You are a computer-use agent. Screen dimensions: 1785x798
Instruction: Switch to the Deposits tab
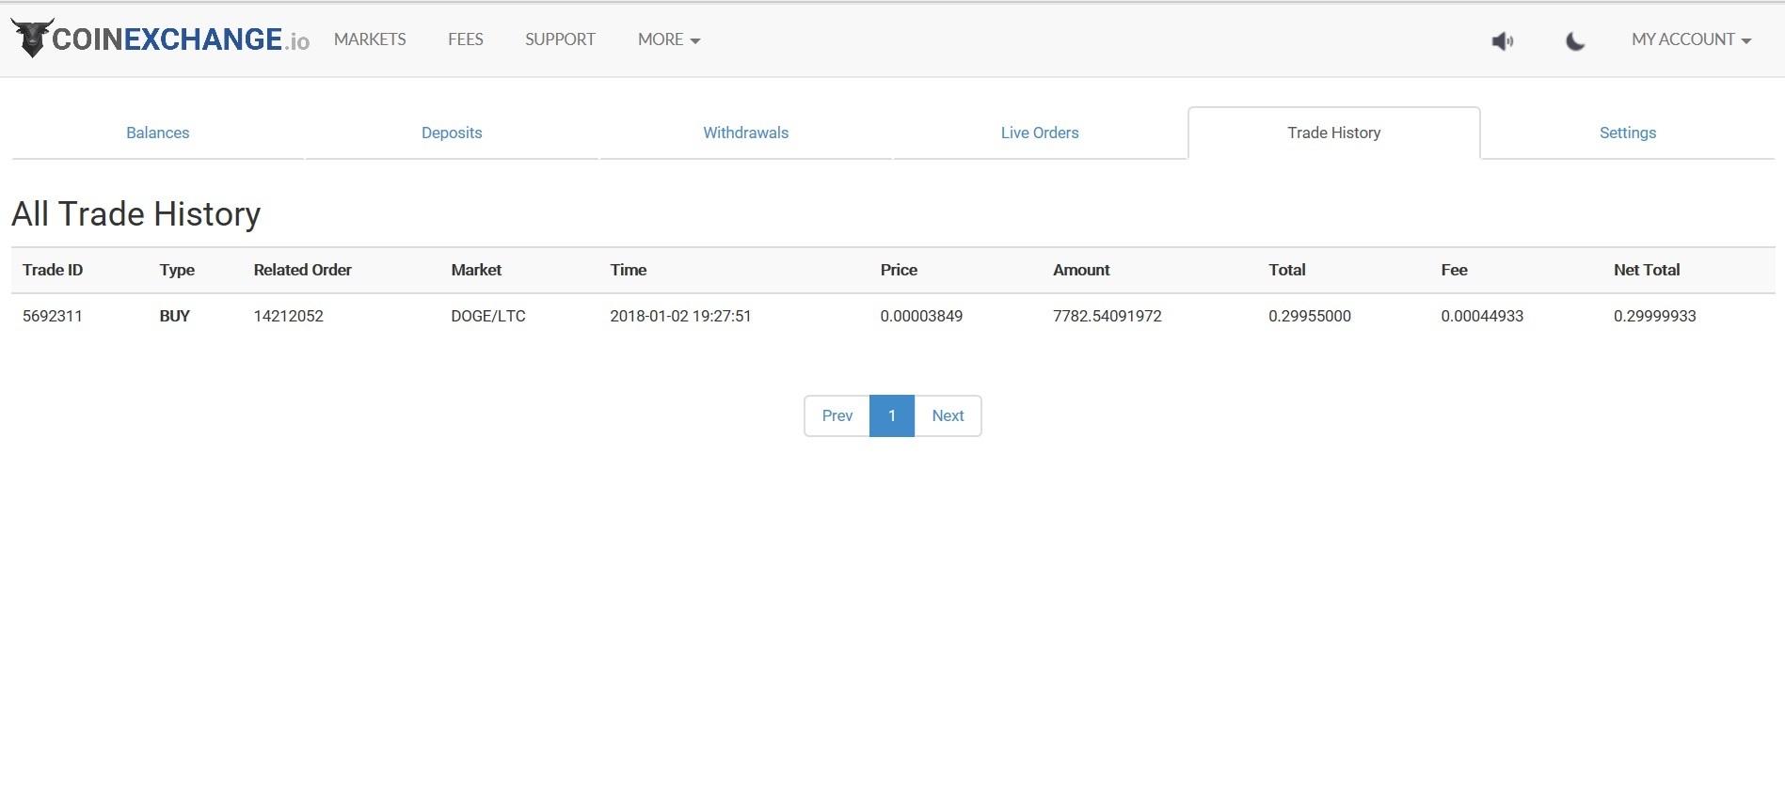click(452, 133)
